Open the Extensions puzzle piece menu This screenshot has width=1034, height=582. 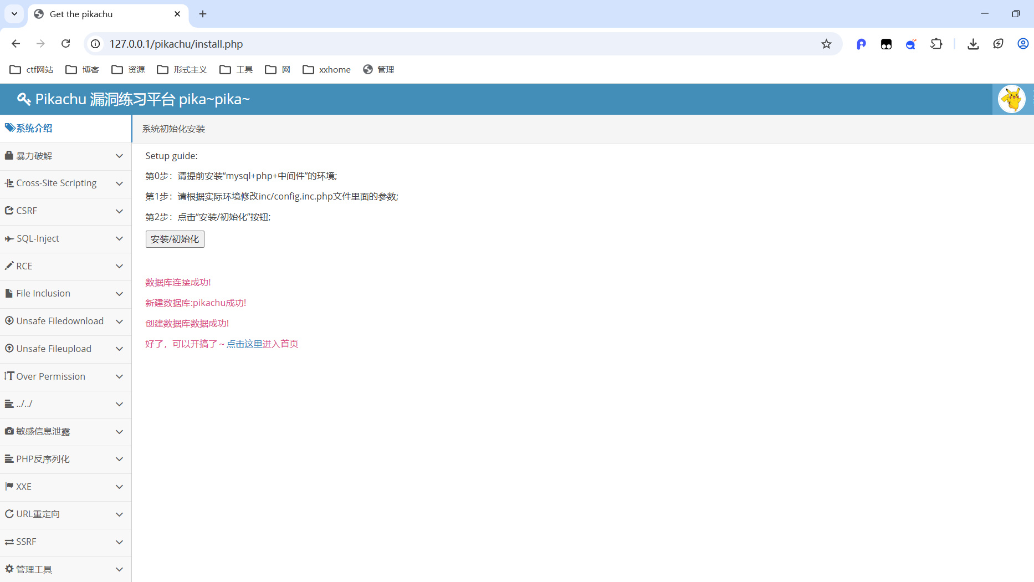(x=936, y=44)
